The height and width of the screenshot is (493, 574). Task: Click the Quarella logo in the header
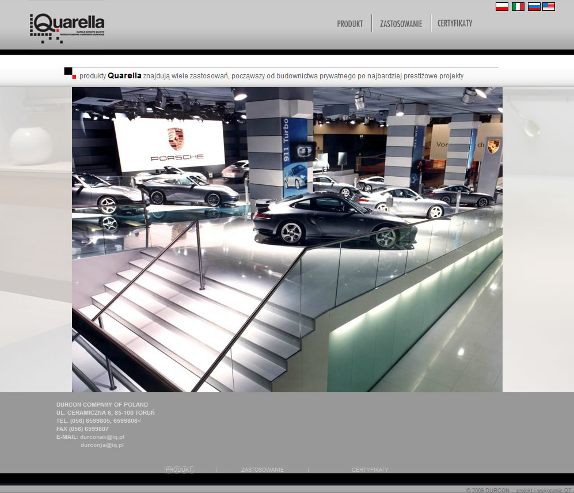coord(67,29)
